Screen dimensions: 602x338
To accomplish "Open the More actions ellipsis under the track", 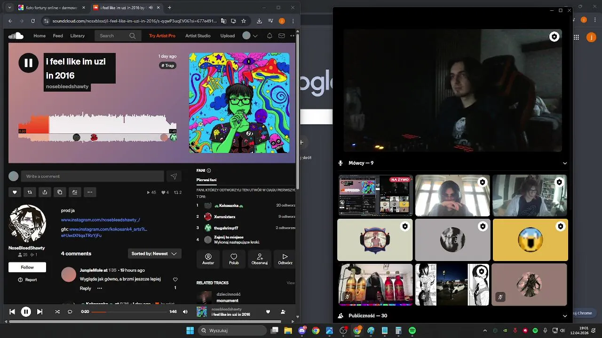I will click(90, 192).
